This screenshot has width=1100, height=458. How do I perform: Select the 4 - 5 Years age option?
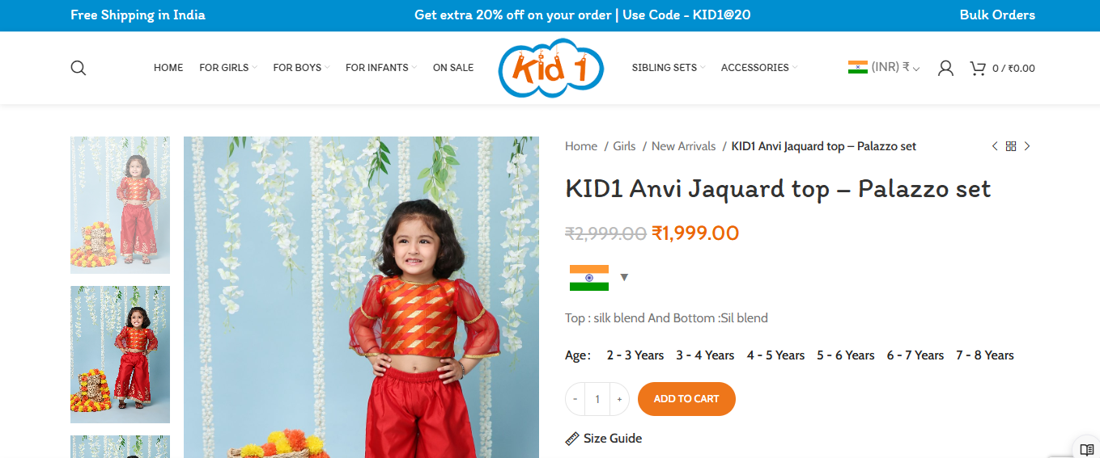[775, 355]
